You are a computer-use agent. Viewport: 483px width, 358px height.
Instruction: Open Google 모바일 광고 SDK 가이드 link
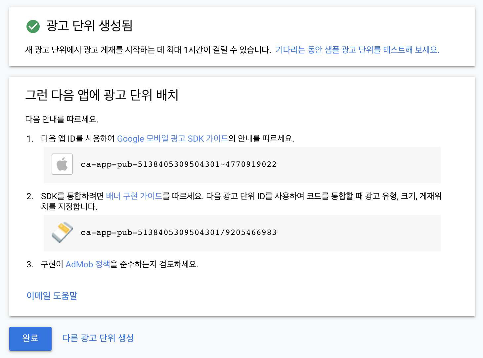point(173,138)
